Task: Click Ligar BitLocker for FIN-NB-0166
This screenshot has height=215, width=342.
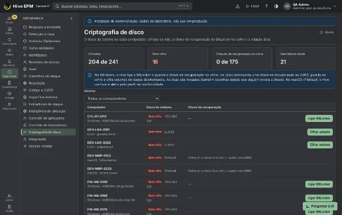Action: click(x=319, y=198)
